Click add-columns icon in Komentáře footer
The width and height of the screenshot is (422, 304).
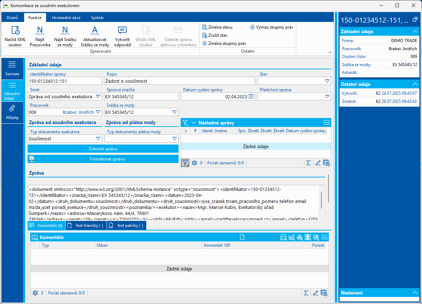click(x=324, y=293)
